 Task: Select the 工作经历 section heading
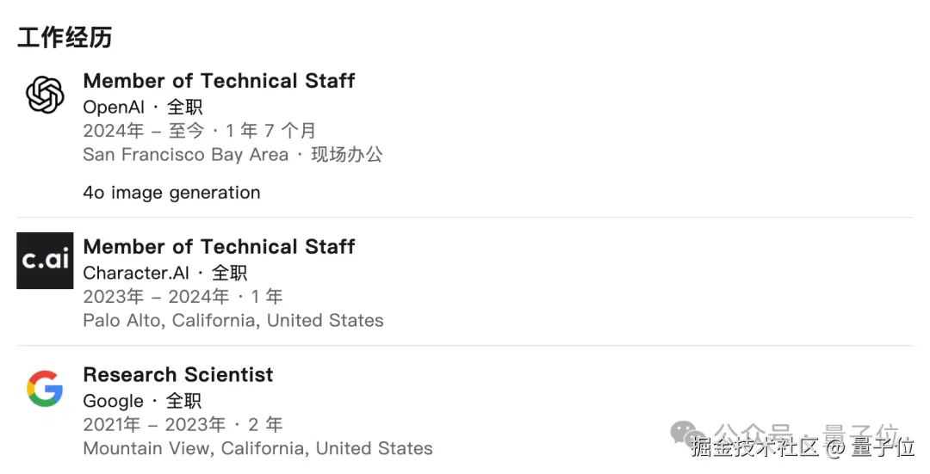click(65, 38)
